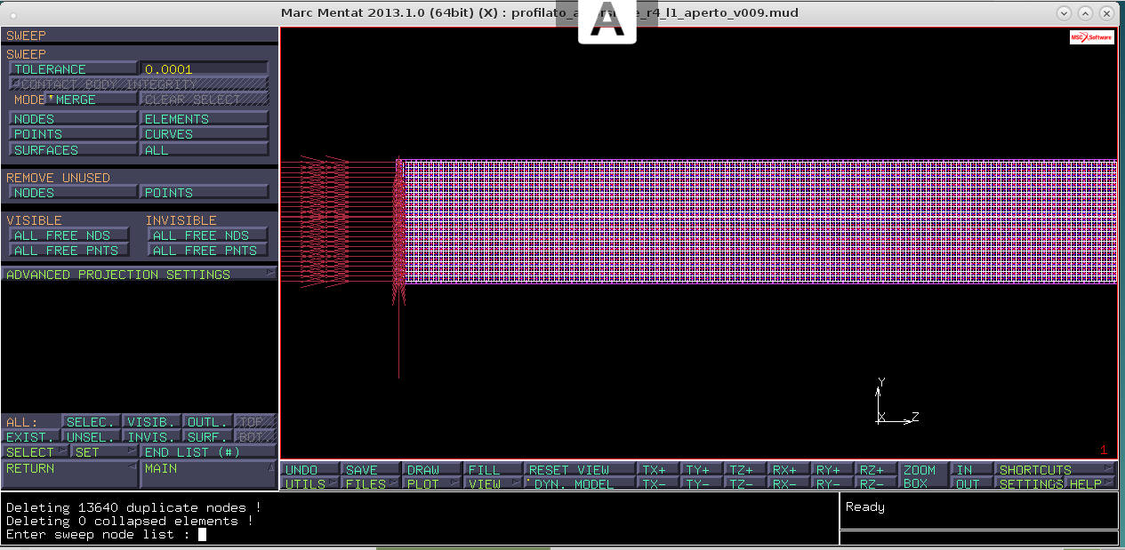Open the FILES menu
The width and height of the screenshot is (1125, 550).
372,484
